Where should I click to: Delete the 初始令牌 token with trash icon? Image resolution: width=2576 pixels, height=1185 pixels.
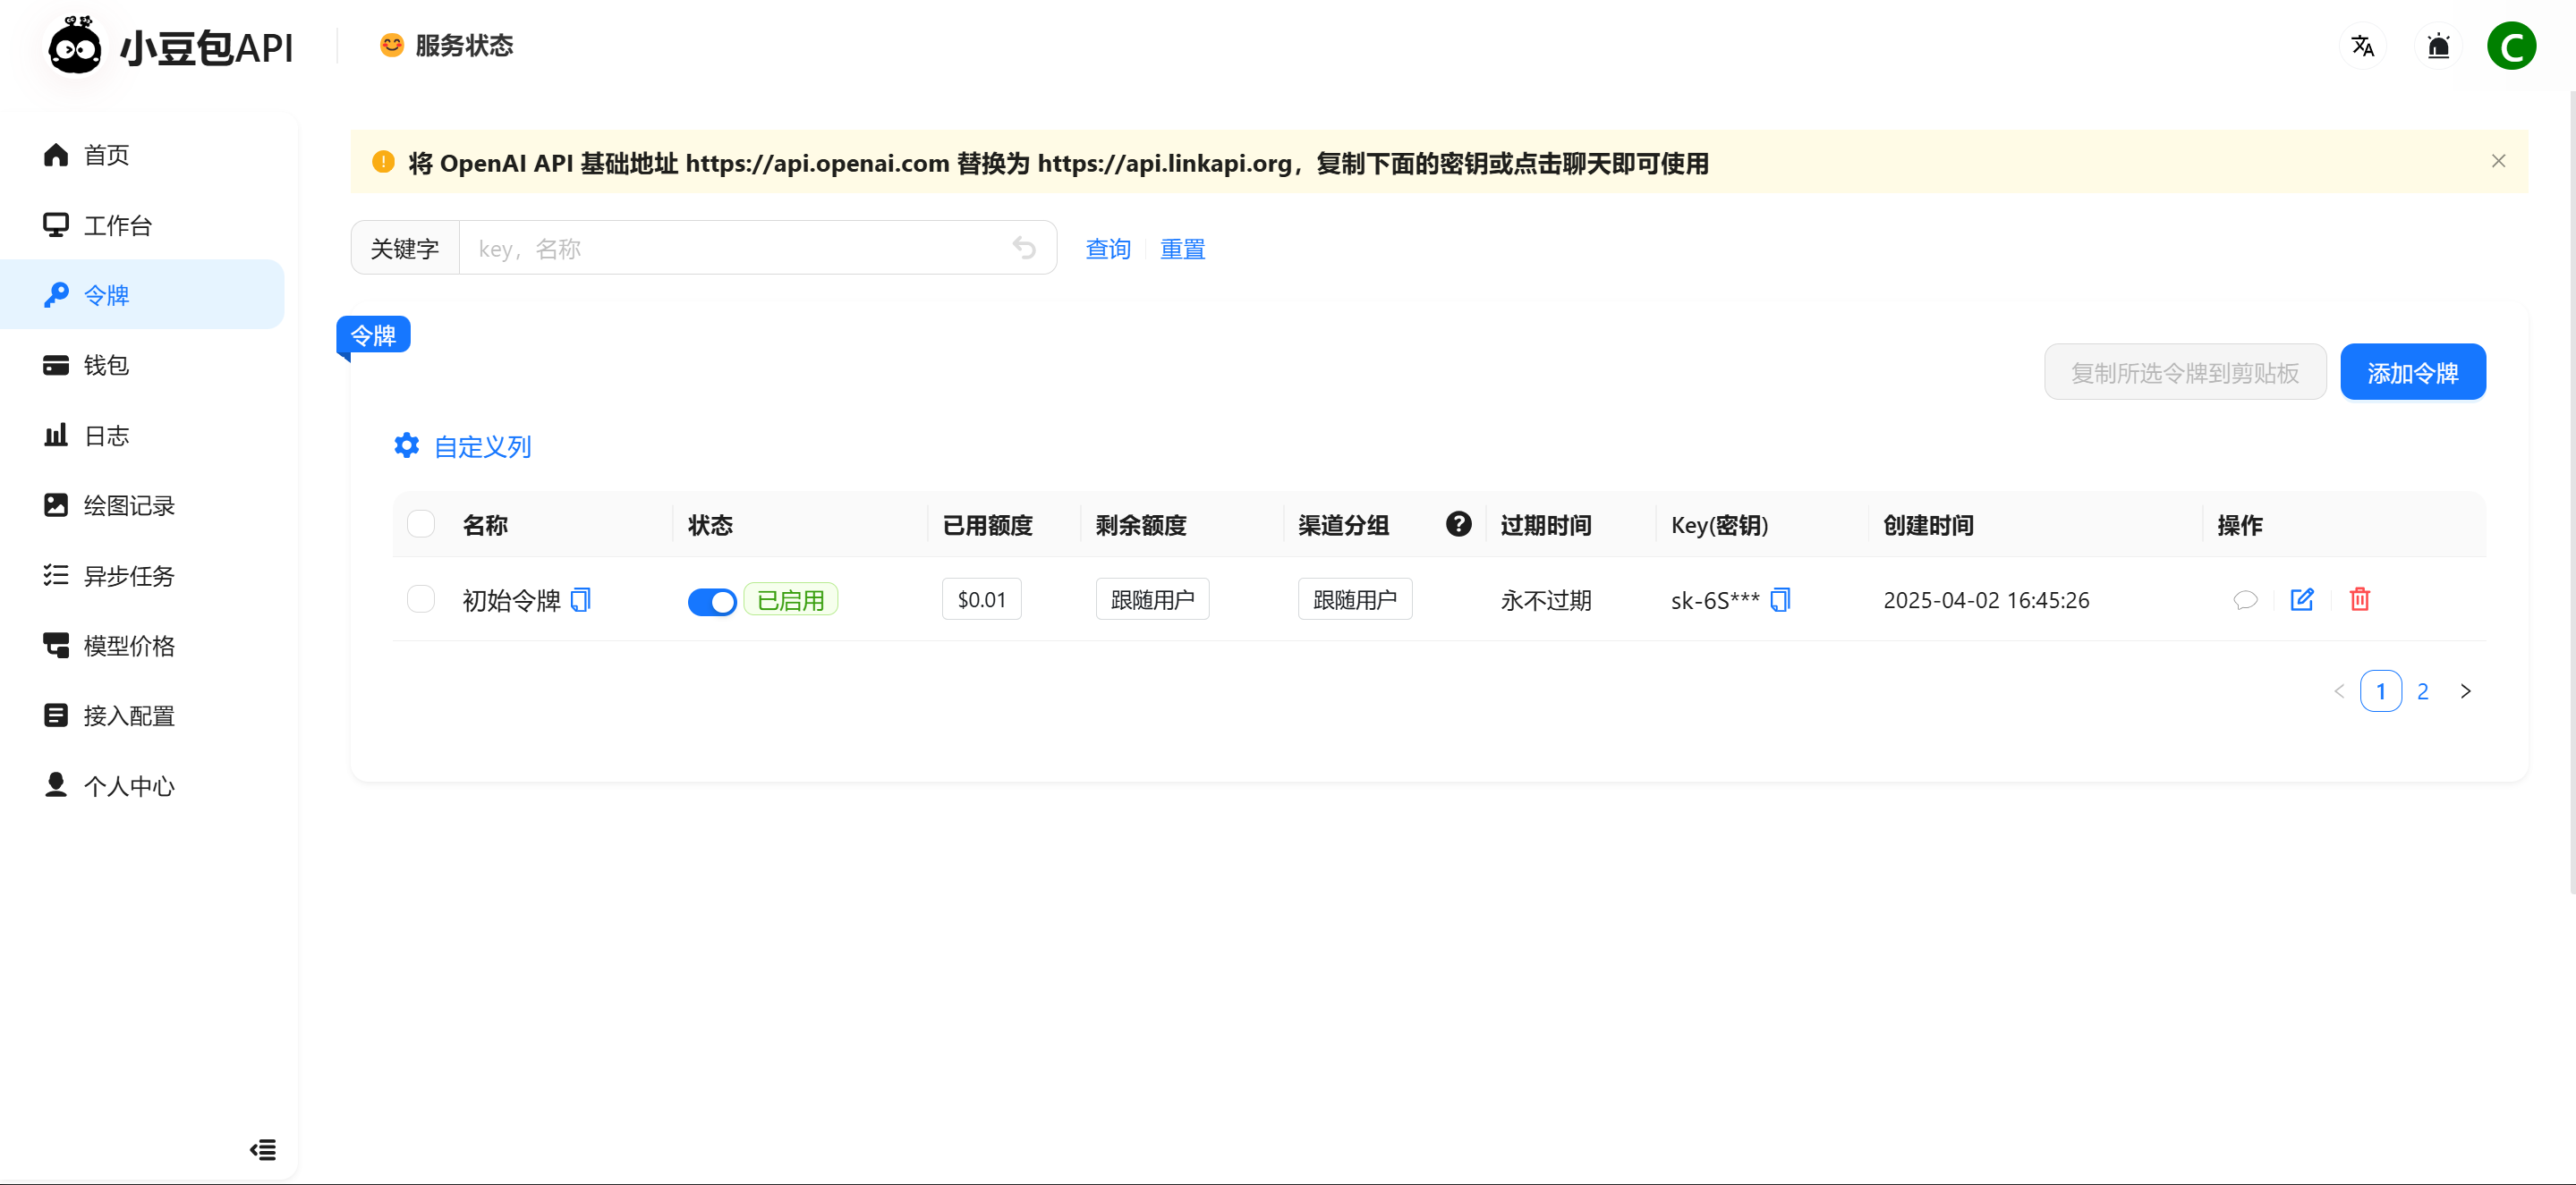[2360, 599]
